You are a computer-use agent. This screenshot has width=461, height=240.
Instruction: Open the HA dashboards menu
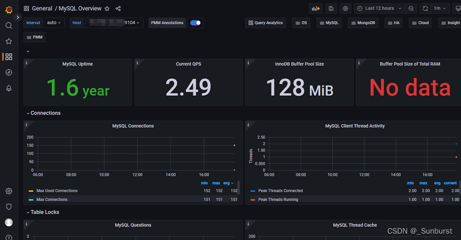click(x=393, y=23)
